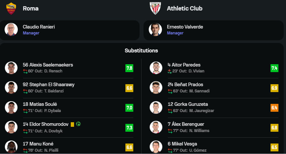The width and height of the screenshot is (286, 154).
Task: Click the yellow card beside Eldor Shomurodov
Action: (72, 125)
